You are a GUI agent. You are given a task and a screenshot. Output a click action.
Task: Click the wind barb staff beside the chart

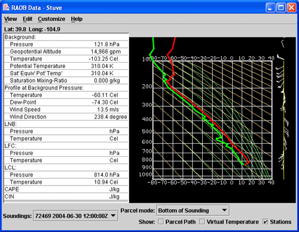coord(283,119)
